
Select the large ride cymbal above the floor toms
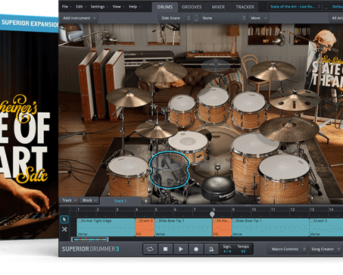[289, 129]
